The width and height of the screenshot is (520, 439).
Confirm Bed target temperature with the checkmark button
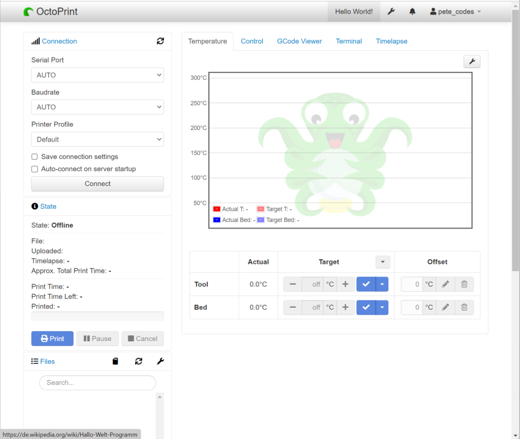[x=366, y=307]
